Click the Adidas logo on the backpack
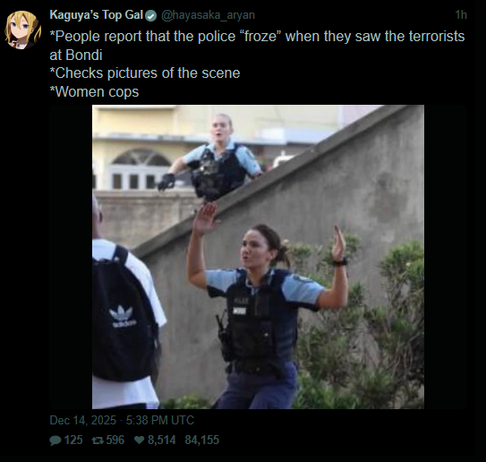Viewport: 486px width, 462px height. coord(123,316)
